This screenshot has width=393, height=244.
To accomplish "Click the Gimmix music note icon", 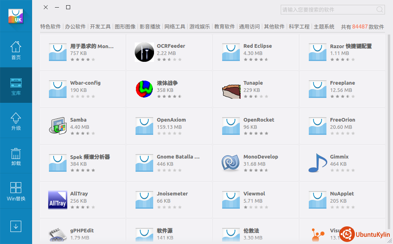I will pos(318,163).
